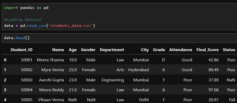This screenshot has height=103, width=237.
Task: Click the Status column header
Action: (229, 50)
